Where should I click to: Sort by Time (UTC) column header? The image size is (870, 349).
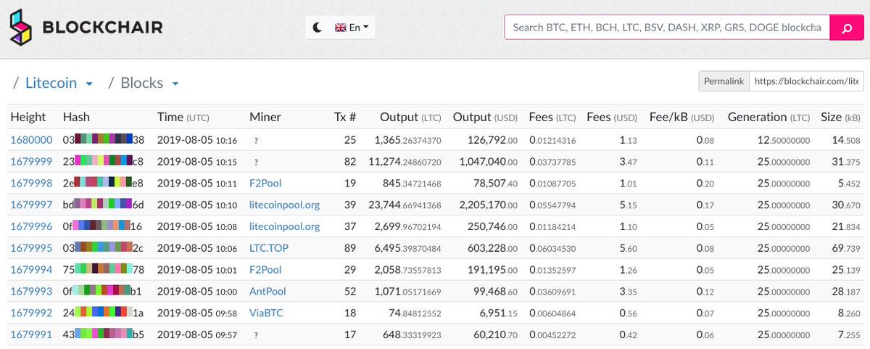pyautogui.click(x=183, y=117)
